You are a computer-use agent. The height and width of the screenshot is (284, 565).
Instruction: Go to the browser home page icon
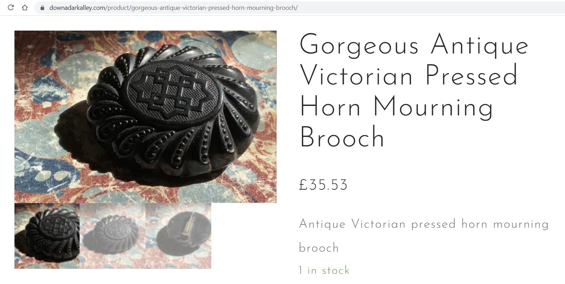click(x=25, y=7)
